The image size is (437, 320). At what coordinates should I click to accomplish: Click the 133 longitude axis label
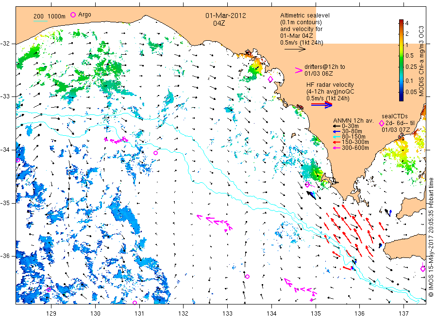[x=227, y=314]
